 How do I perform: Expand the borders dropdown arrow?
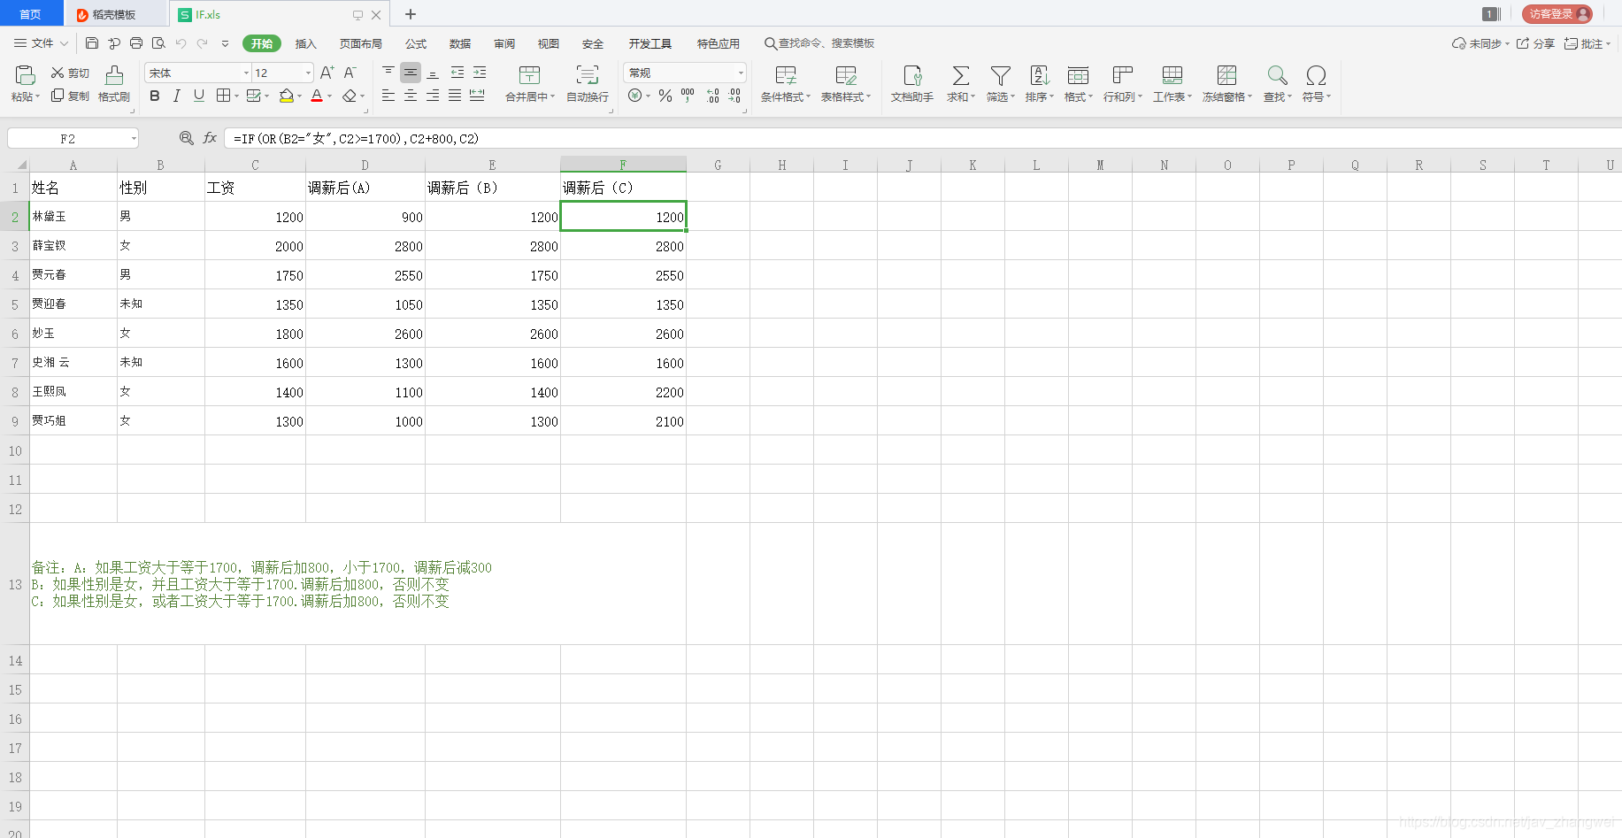click(x=237, y=96)
